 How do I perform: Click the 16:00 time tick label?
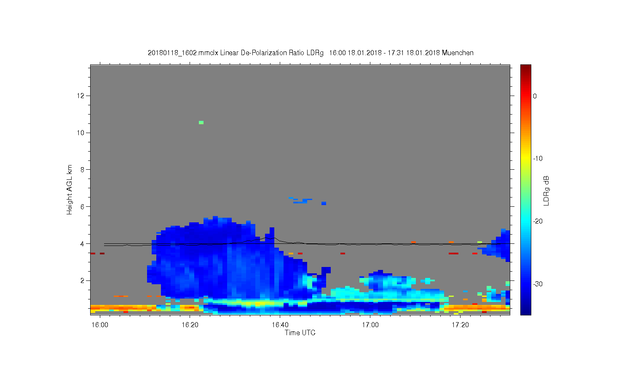point(100,325)
